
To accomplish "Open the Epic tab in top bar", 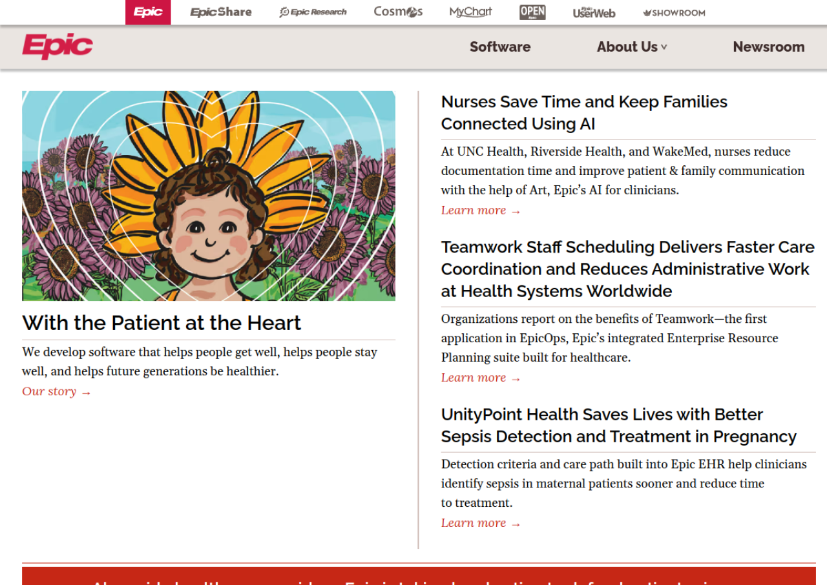I will point(148,12).
